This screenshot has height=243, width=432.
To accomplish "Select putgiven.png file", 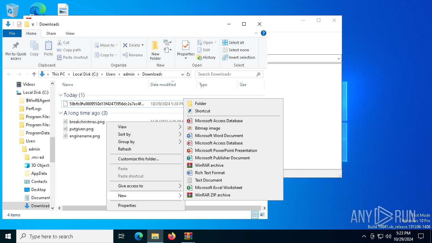I will pyautogui.click(x=81, y=129).
